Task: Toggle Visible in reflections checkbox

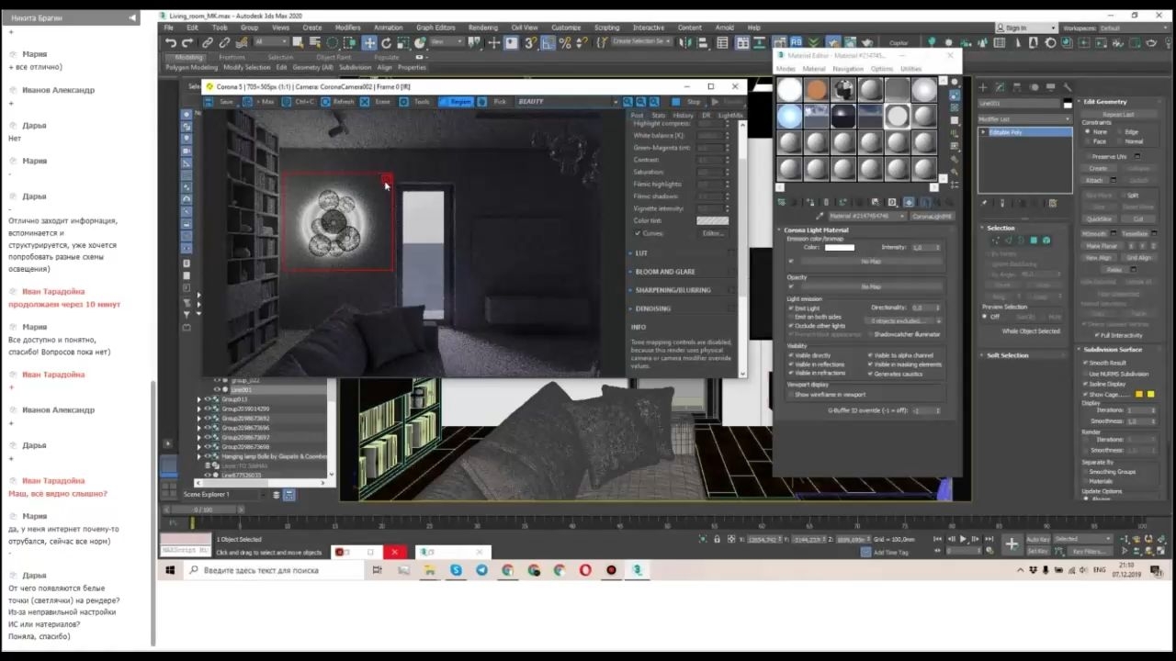Action: point(791,364)
